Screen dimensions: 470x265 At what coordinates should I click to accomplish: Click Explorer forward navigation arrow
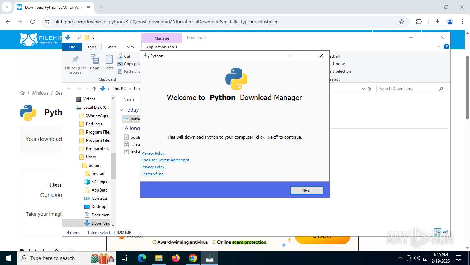79,89
